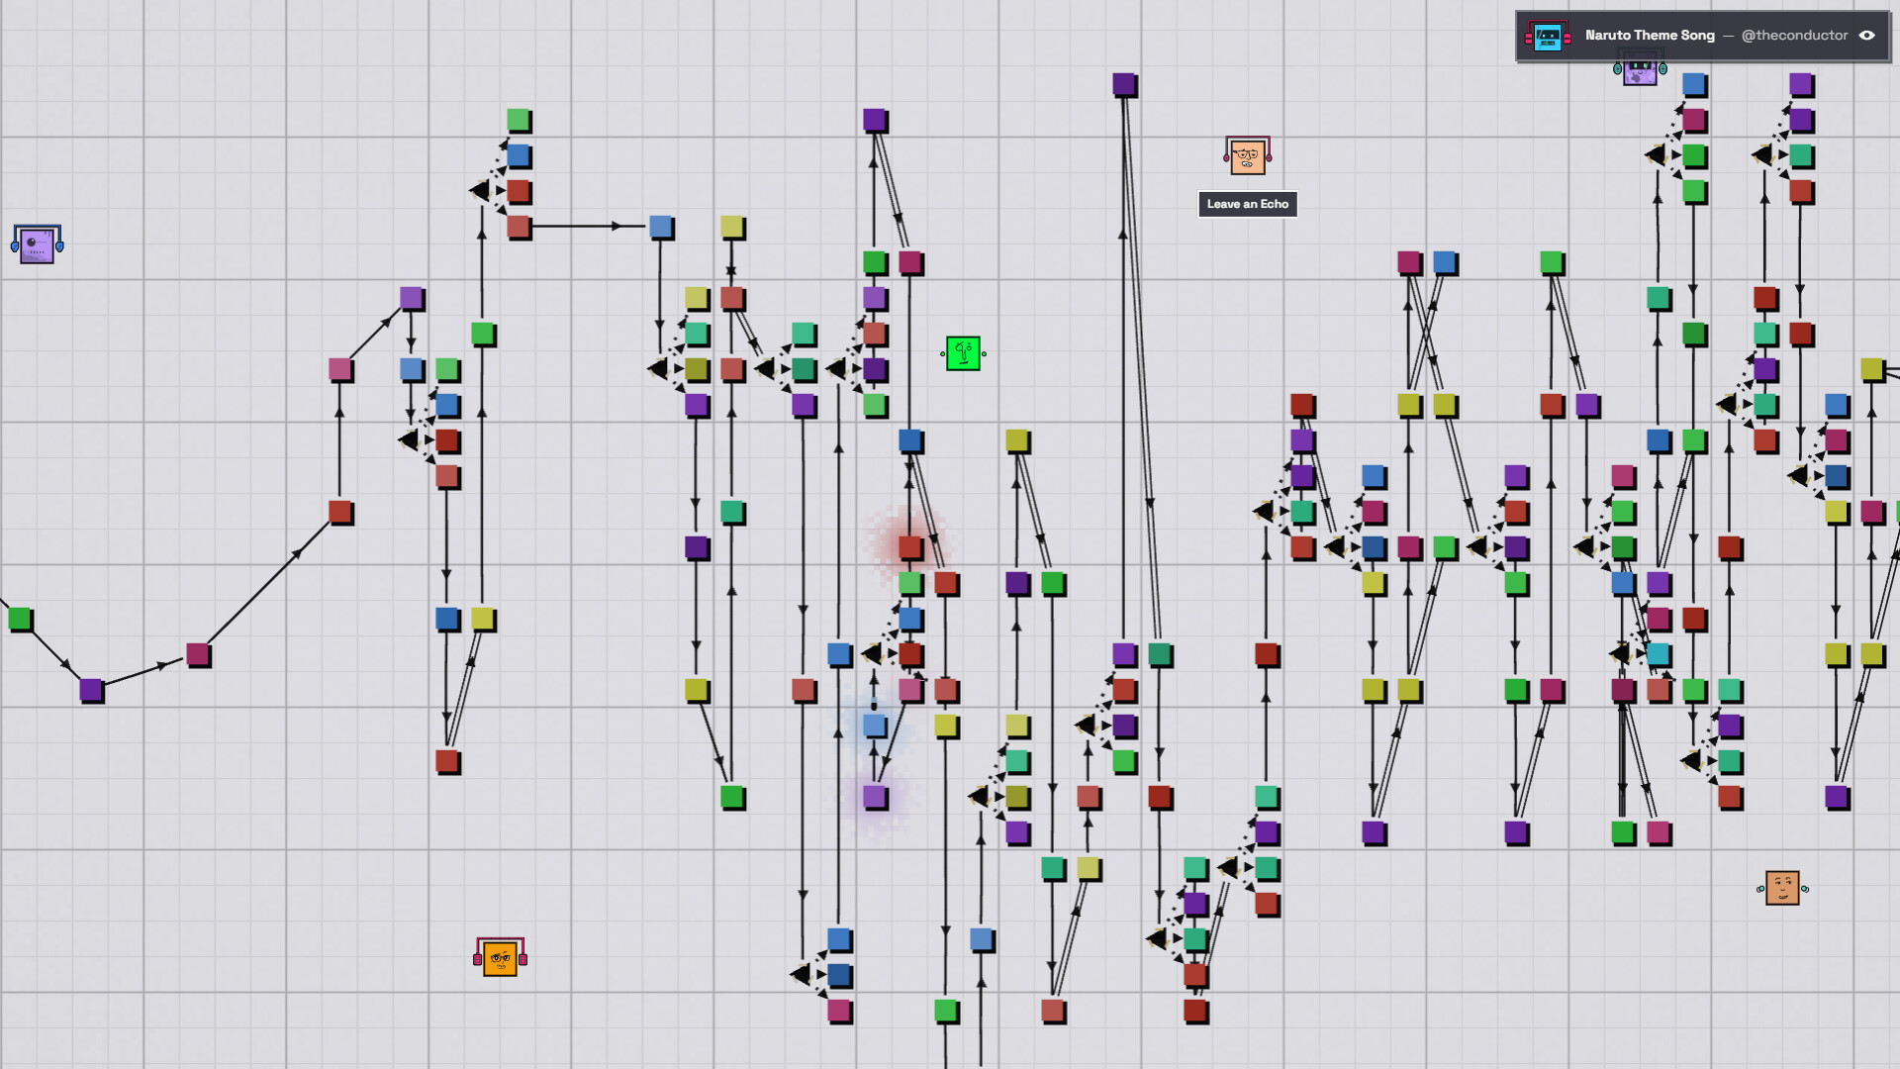Click the cyan note node
The width and height of the screenshot is (1900, 1069).
pyautogui.click(x=1659, y=654)
